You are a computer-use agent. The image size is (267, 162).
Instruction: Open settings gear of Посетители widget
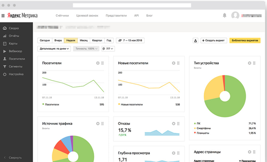[98, 63]
